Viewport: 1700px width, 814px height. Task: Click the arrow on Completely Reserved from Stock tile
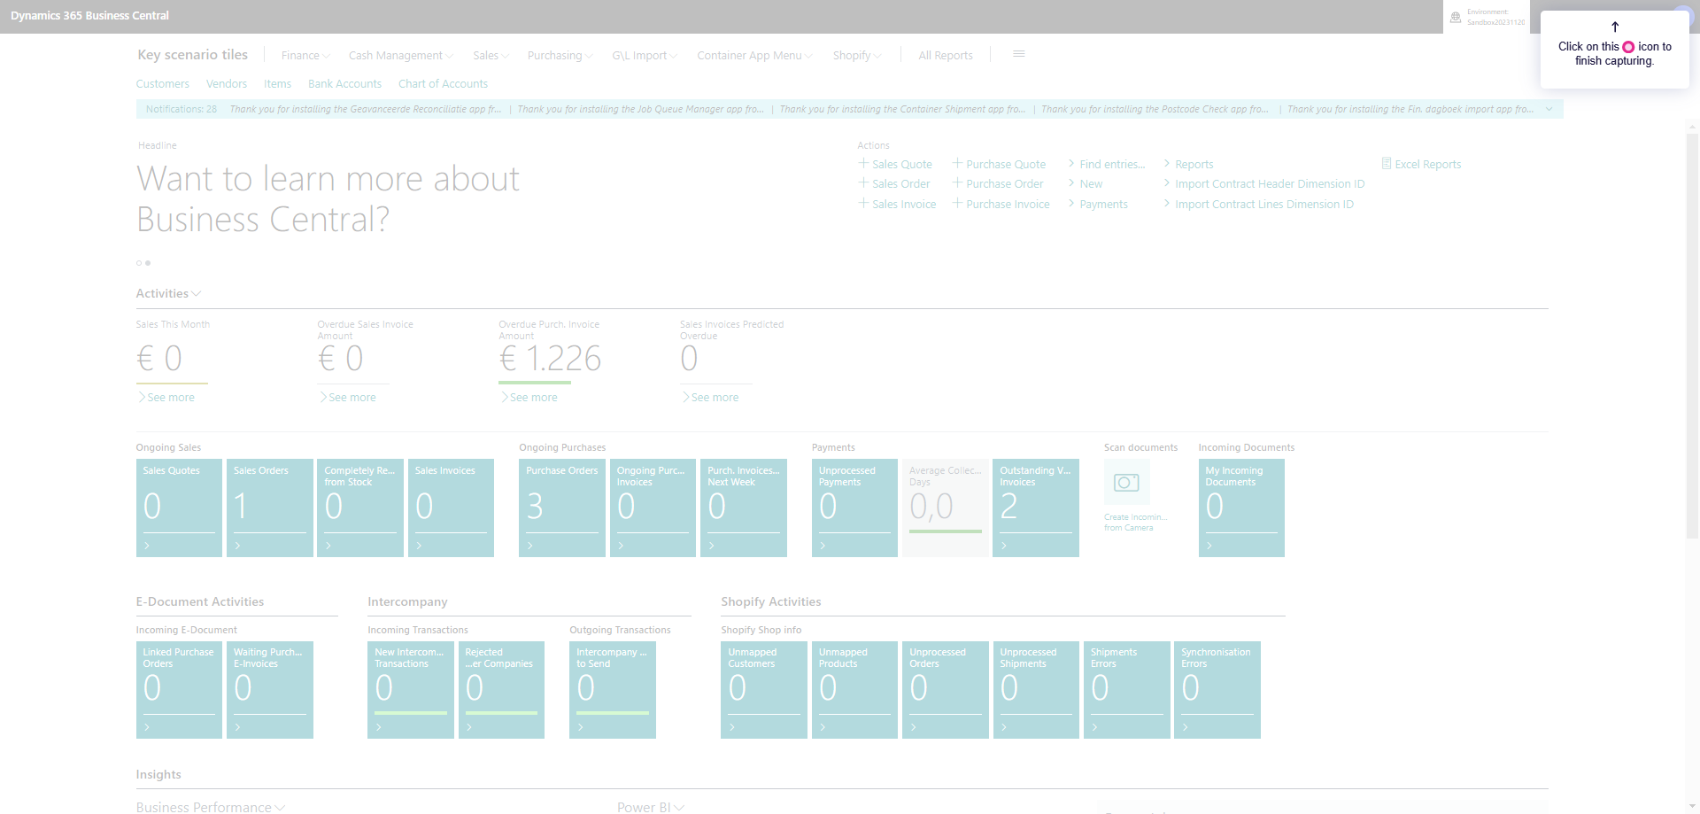pyautogui.click(x=328, y=546)
